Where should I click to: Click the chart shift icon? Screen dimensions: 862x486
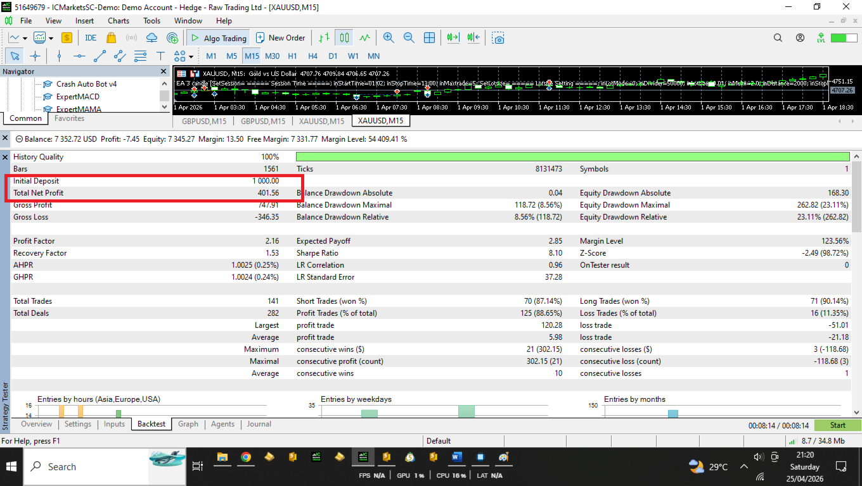tap(473, 38)
